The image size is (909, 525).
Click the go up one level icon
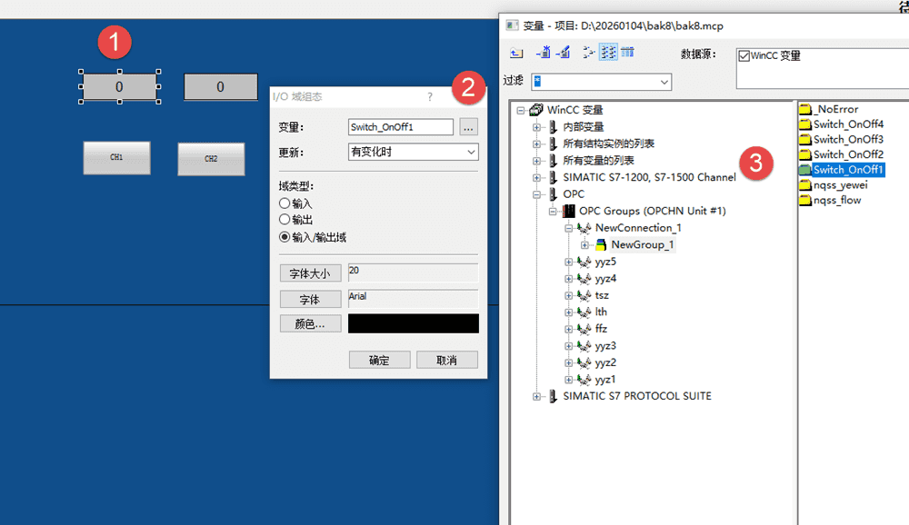[516, 53]
